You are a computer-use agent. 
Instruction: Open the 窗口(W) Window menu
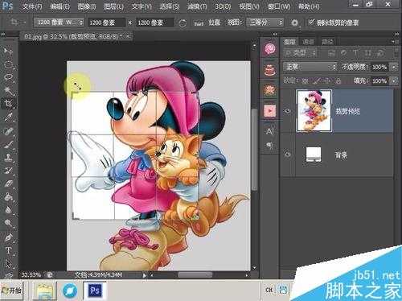click(x=279, y=6)
